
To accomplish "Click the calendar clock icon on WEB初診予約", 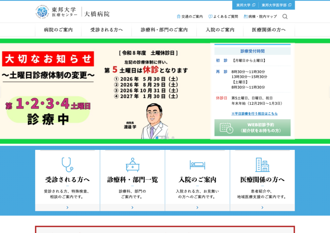I will 226,128.
